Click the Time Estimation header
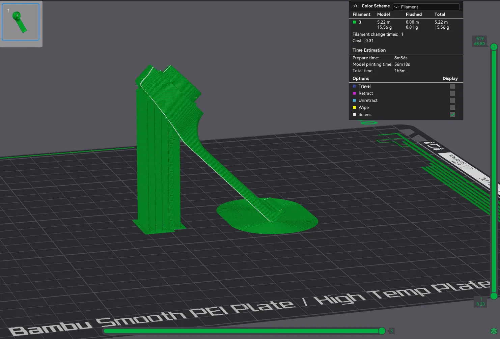This screenshot has height=339, width=500. click(369, 50)
